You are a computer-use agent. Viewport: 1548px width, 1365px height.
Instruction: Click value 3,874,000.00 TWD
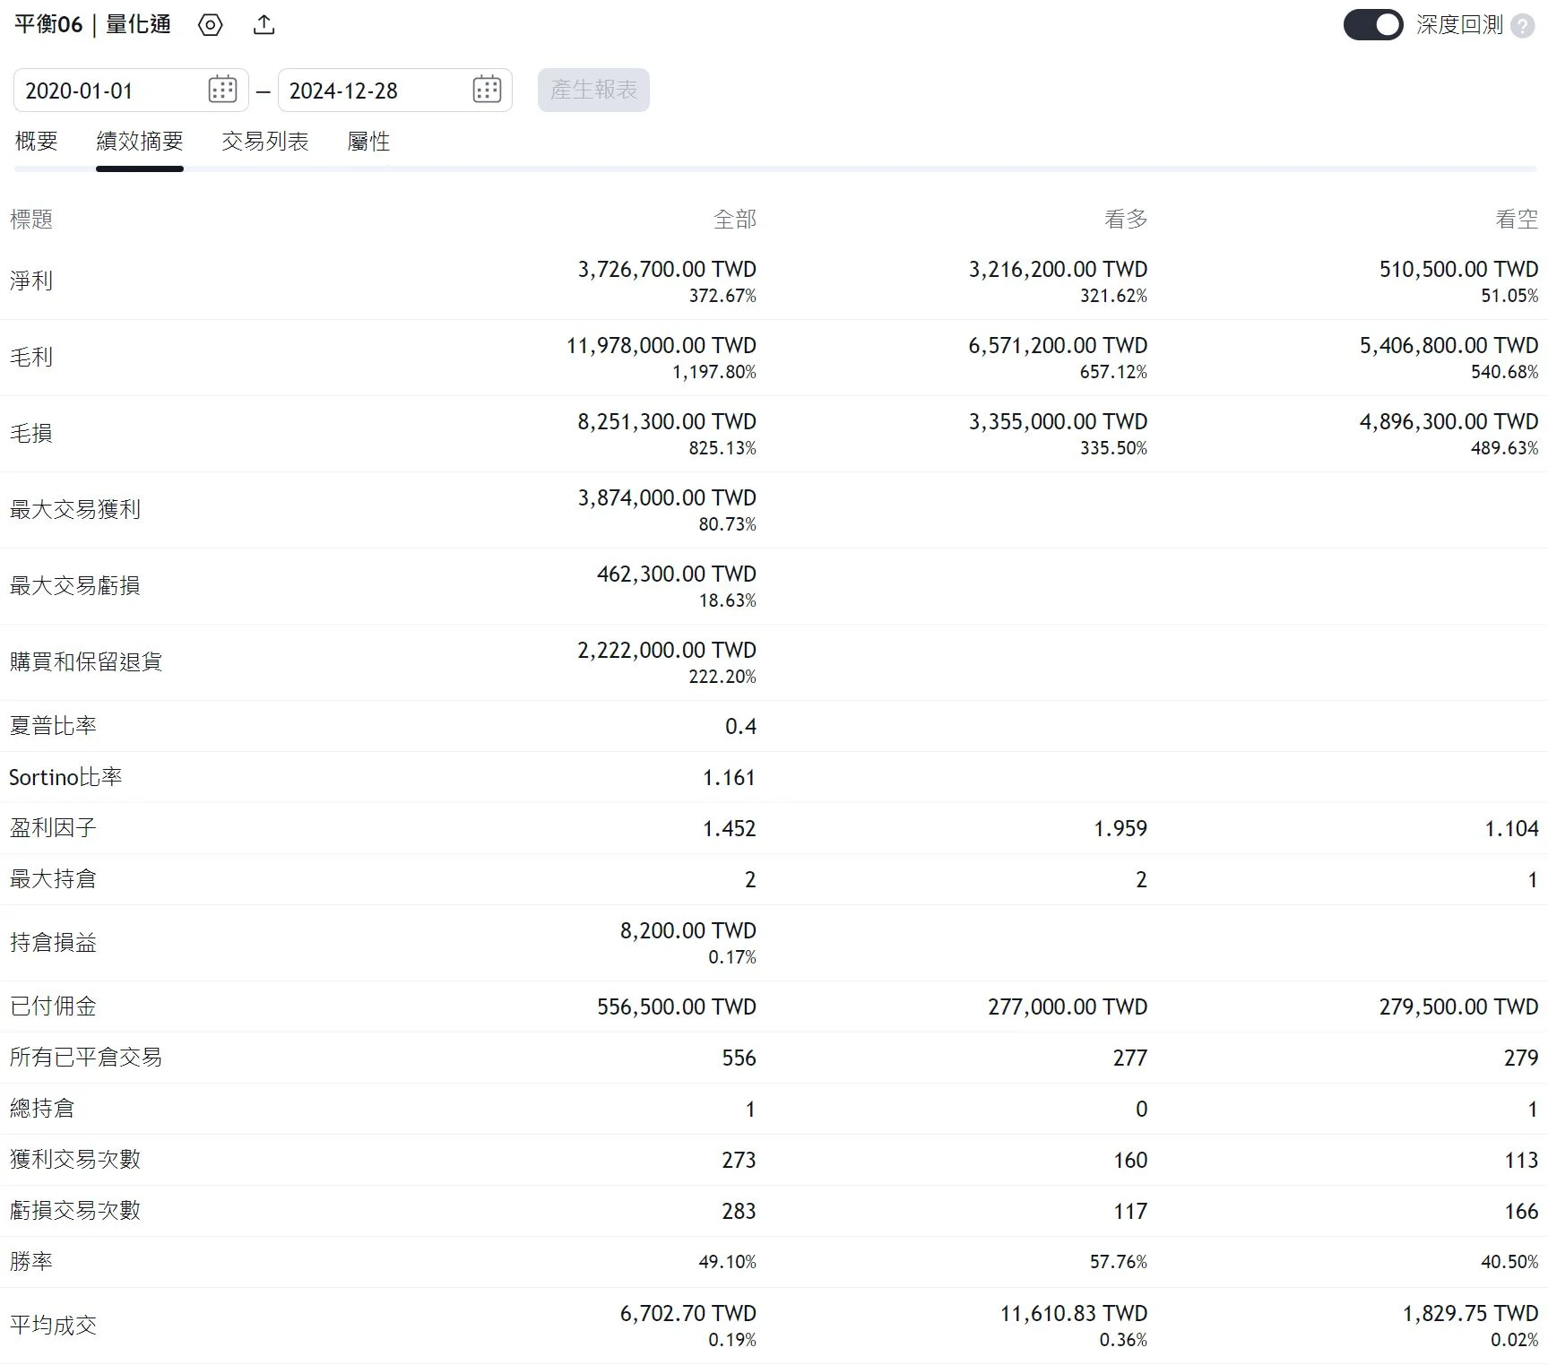[x=667, y=497]
